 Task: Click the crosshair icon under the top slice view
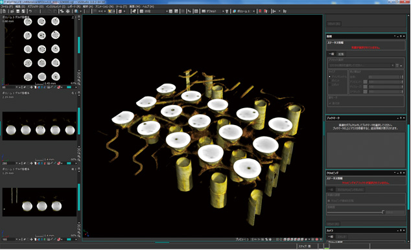point(32,87)
